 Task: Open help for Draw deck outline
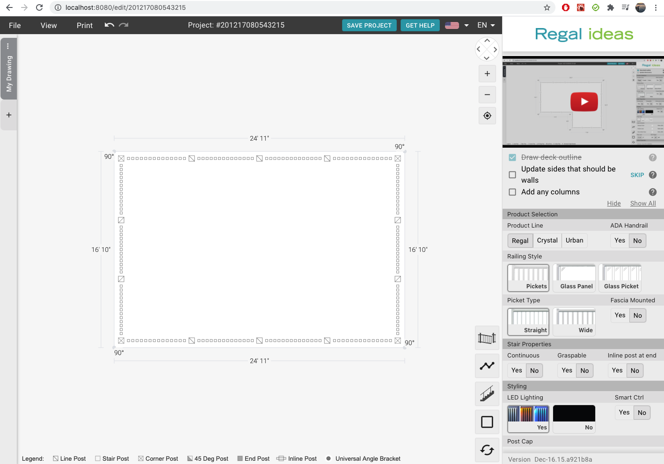point(653,157)
